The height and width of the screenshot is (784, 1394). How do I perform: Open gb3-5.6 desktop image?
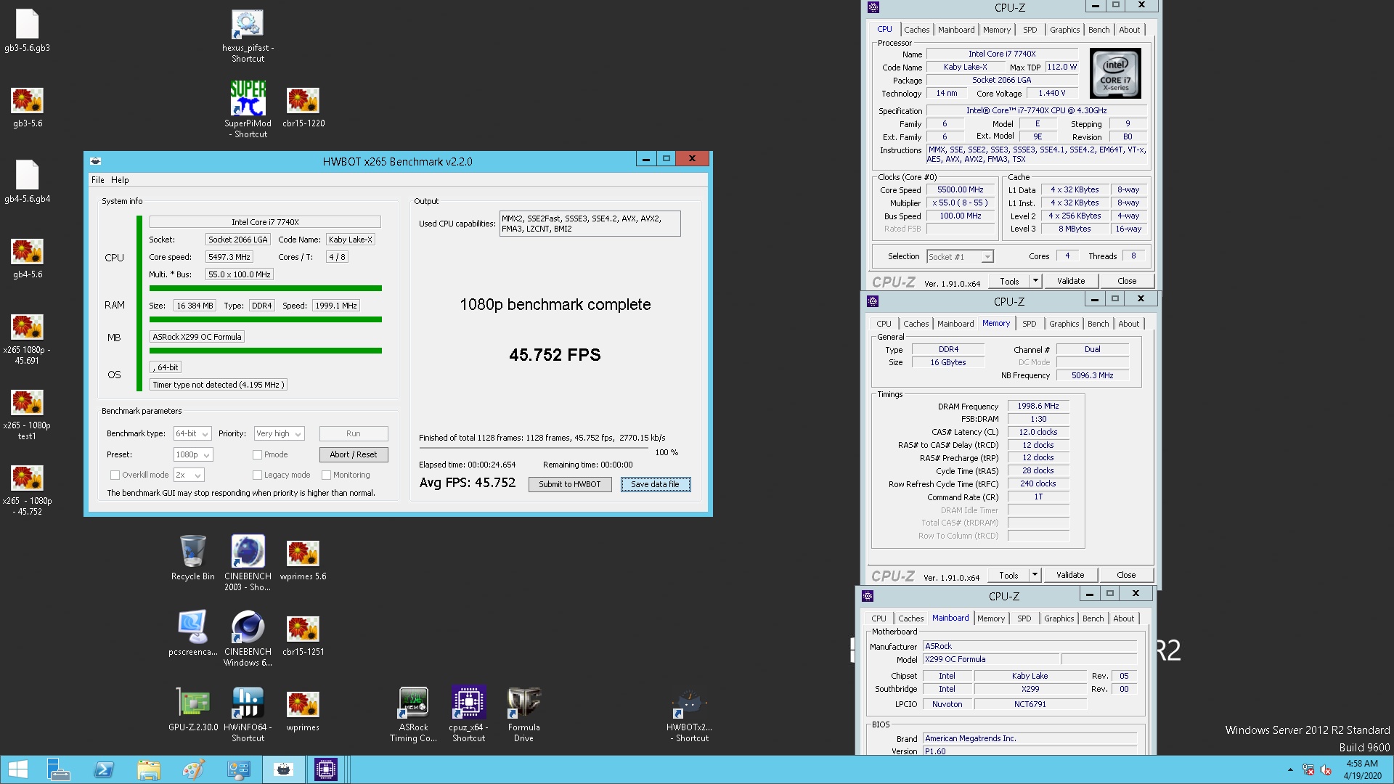[27, 107]
